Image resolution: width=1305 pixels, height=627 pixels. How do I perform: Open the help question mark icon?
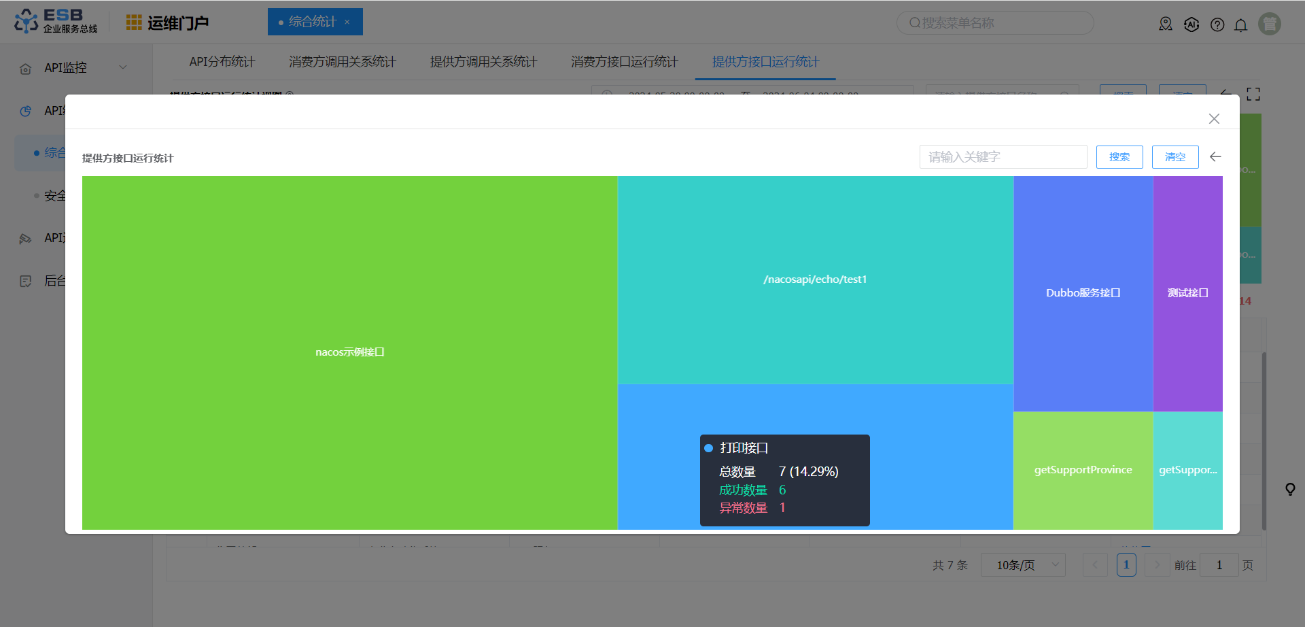(1217, 25)
